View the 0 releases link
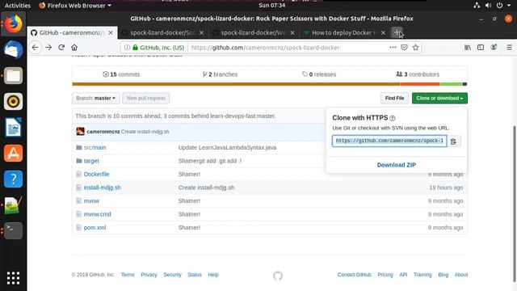The image size is (517, 291). 319,74
